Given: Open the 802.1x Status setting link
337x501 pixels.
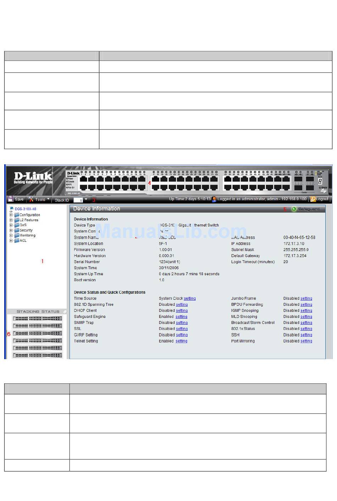Looking at the screenshot, I should 306,329.
